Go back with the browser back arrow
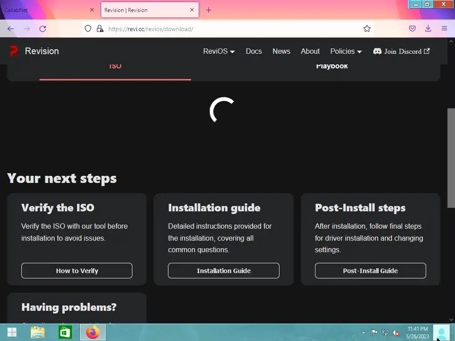455x341 pixels. pyautogui.click(x=11, y=29)
